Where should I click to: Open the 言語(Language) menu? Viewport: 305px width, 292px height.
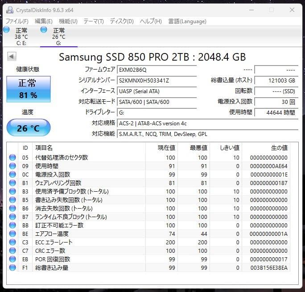click(187, 21)
